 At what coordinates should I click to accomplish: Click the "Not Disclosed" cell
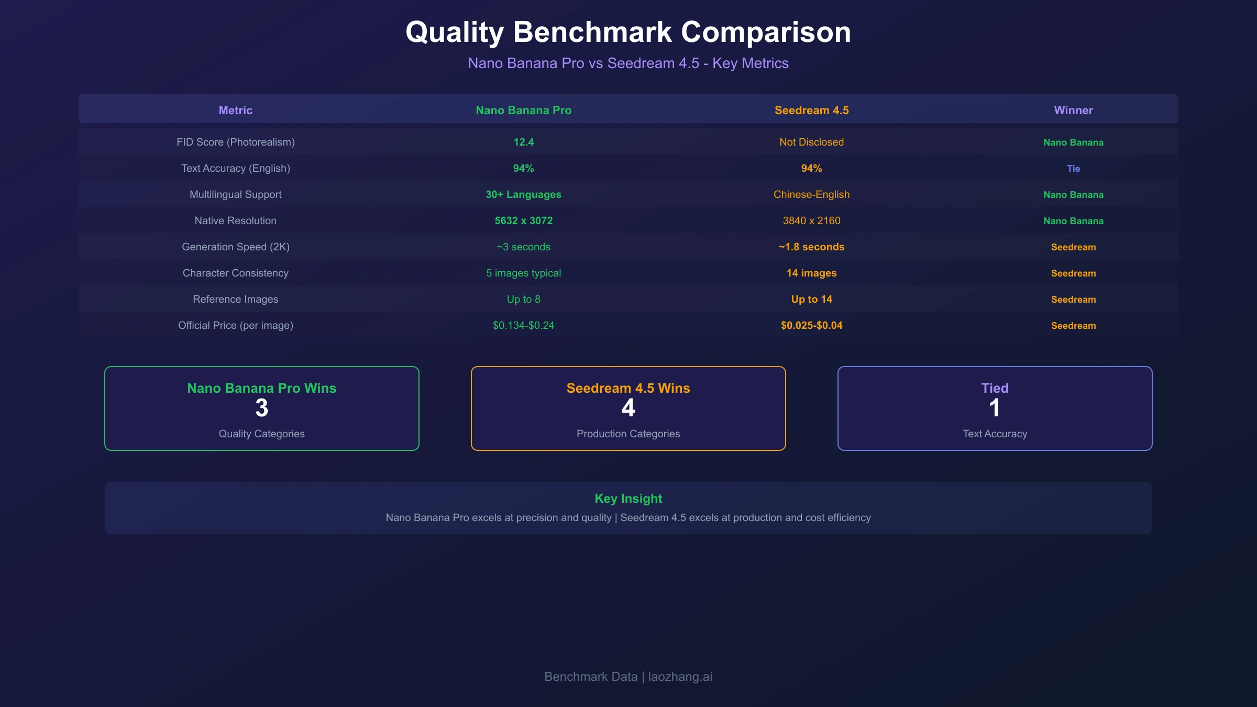[812, 142]
